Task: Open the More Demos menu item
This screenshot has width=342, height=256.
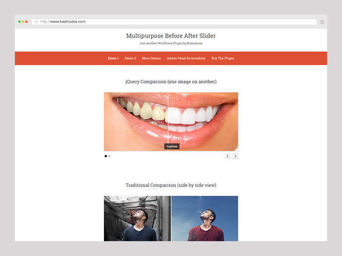Action: click(151, 58)
